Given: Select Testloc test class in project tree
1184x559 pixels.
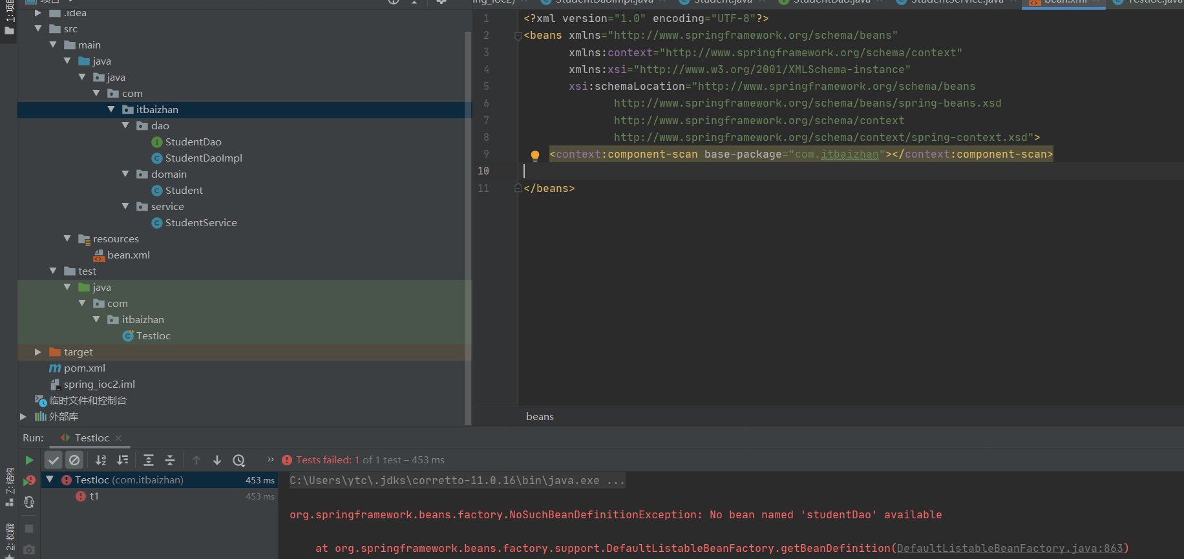Looking at the screenshot, I should click(x=153, y=336).
